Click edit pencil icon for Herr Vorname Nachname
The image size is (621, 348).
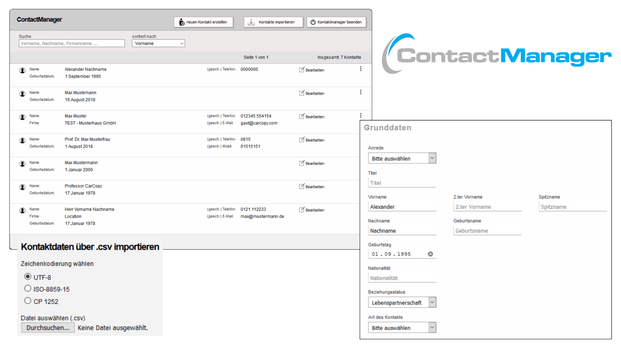tap(302, 209)
